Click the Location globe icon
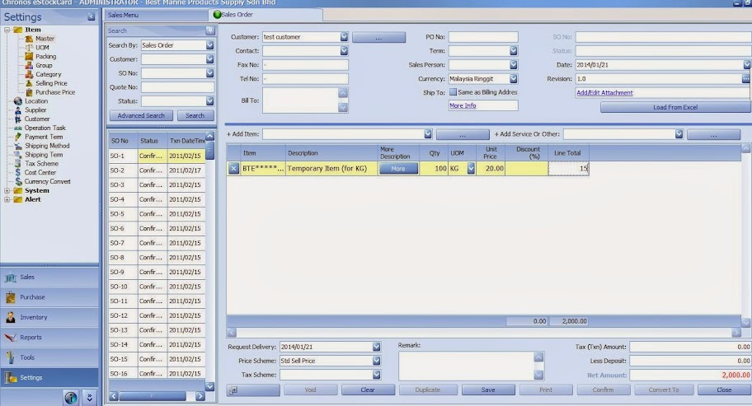This screenshot has height=406, width=752. (x=18, y=101)
